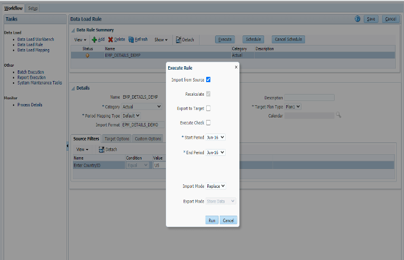Open the Export Mode dropdown
404x260 pixels.
[221, 201]
